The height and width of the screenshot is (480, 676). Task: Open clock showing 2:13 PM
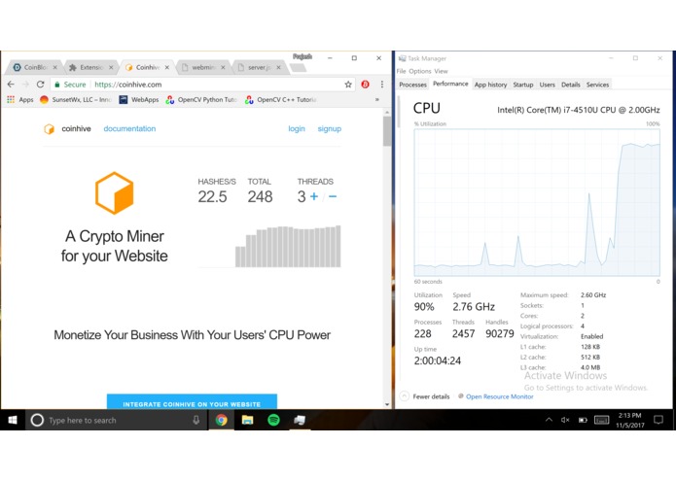[x=630, y=420]
